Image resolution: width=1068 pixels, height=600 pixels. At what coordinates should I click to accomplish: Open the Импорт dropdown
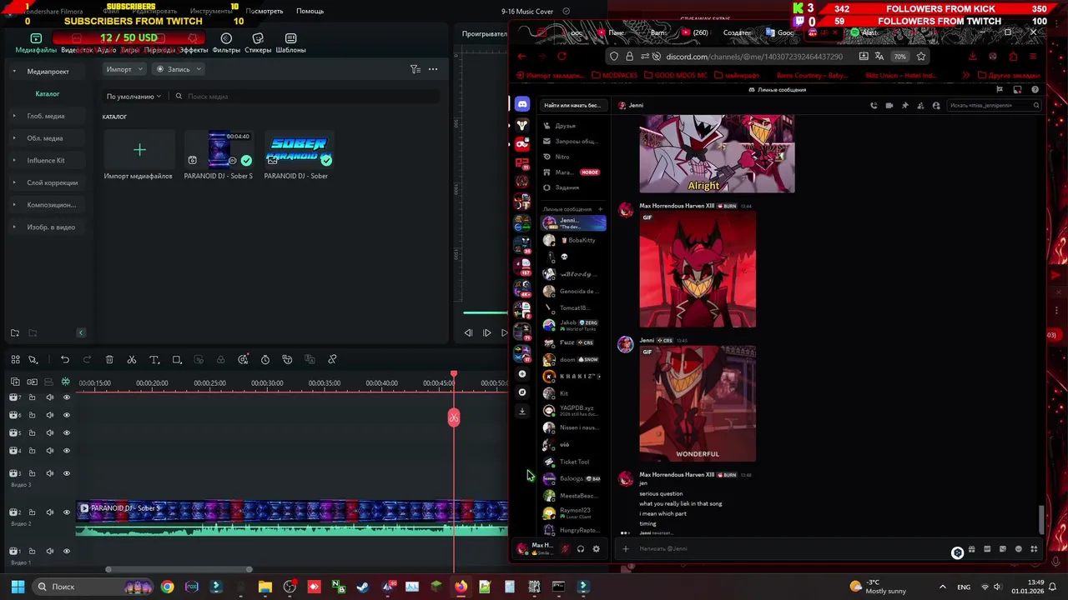click(123, 69)
